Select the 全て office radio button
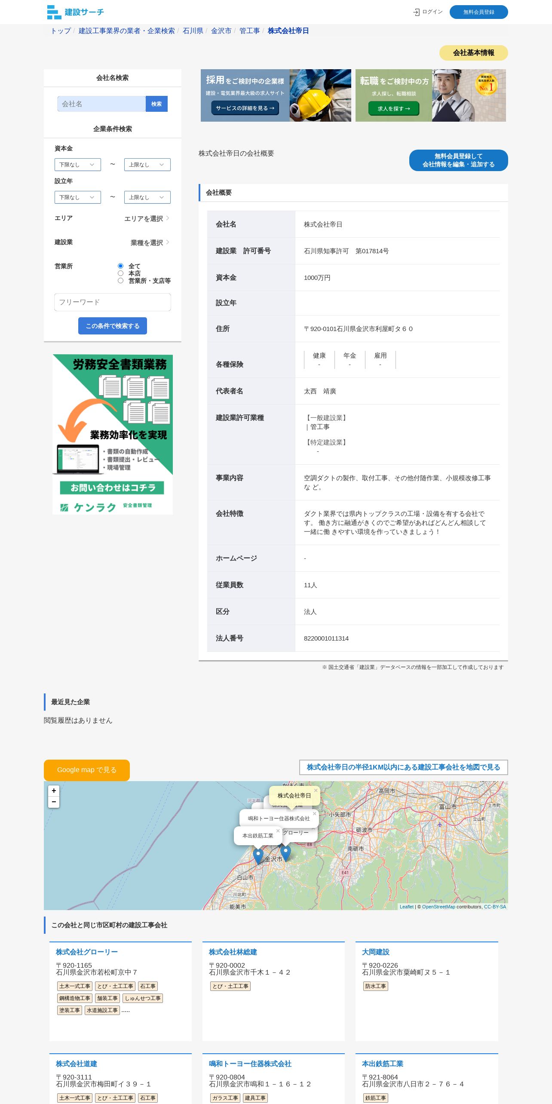552x1104 pixels. coord(120,266)
